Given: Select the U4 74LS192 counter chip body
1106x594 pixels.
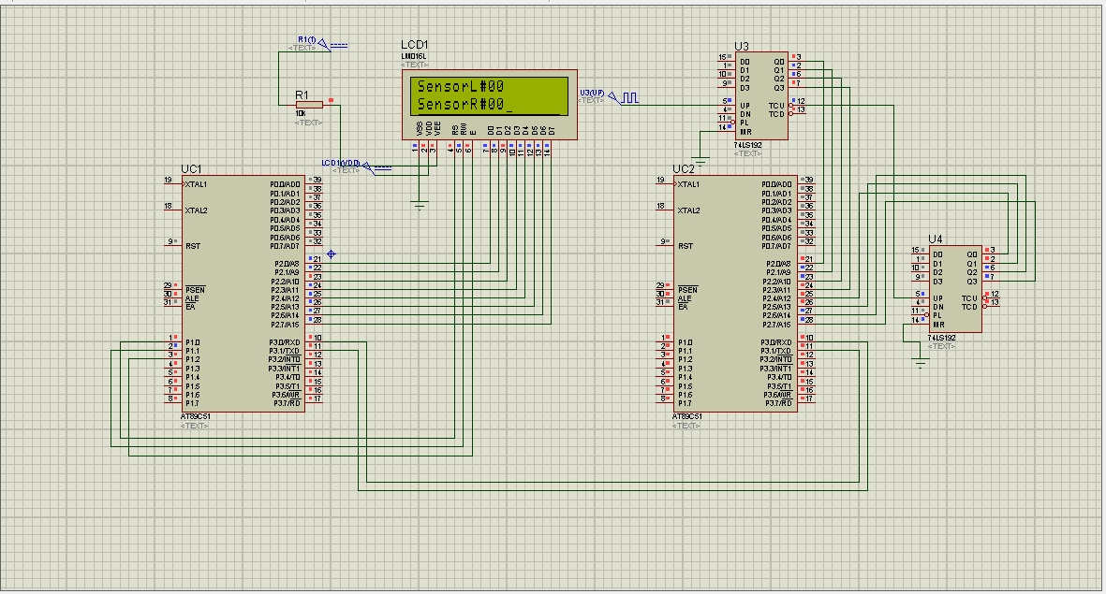Looking at the screenshot, I should coord(953,288).
